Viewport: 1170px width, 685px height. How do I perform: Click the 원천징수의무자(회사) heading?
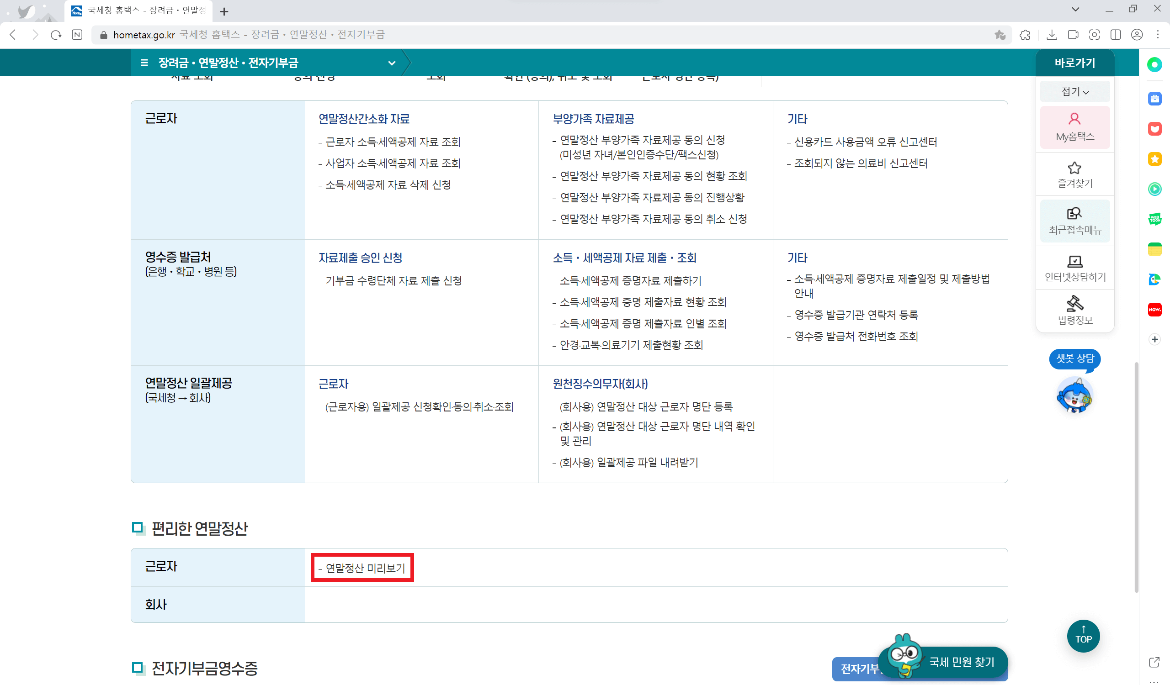point(601,384)
